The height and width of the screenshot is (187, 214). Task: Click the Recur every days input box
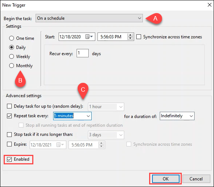click(x=82, y=53)
